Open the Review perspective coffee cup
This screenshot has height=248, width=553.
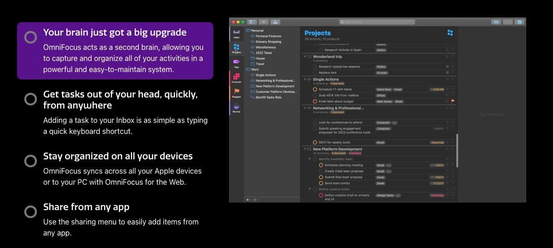point(236,108)
